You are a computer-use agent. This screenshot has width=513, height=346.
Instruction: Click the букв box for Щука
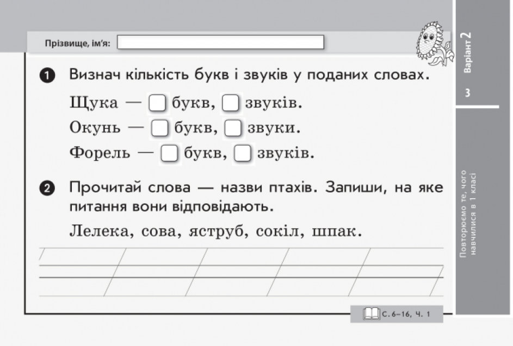coord(157,103)
